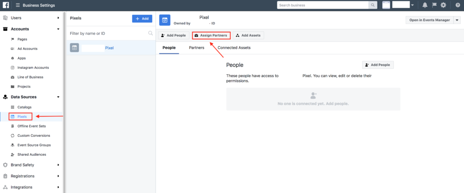Click the flag icon in top bar

tap(434, 5)
